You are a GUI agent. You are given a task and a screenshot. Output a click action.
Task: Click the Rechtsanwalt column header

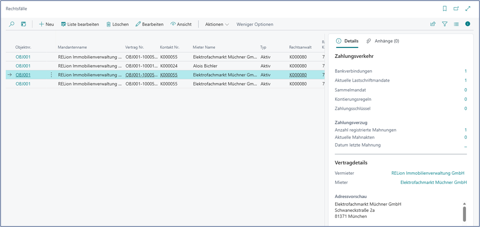click(x=300, y=47)
